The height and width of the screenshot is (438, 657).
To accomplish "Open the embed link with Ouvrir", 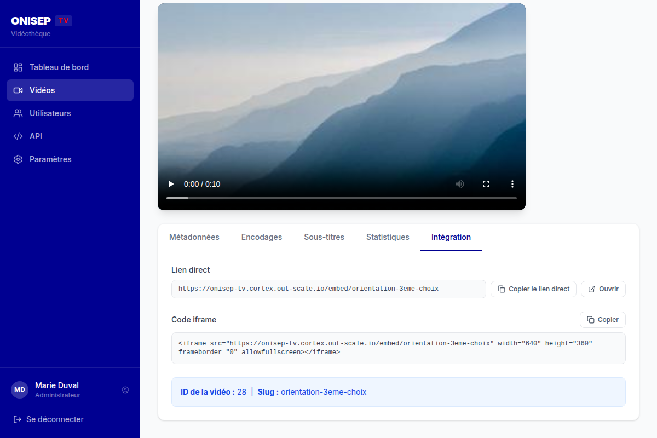I will tap(603, 289).
